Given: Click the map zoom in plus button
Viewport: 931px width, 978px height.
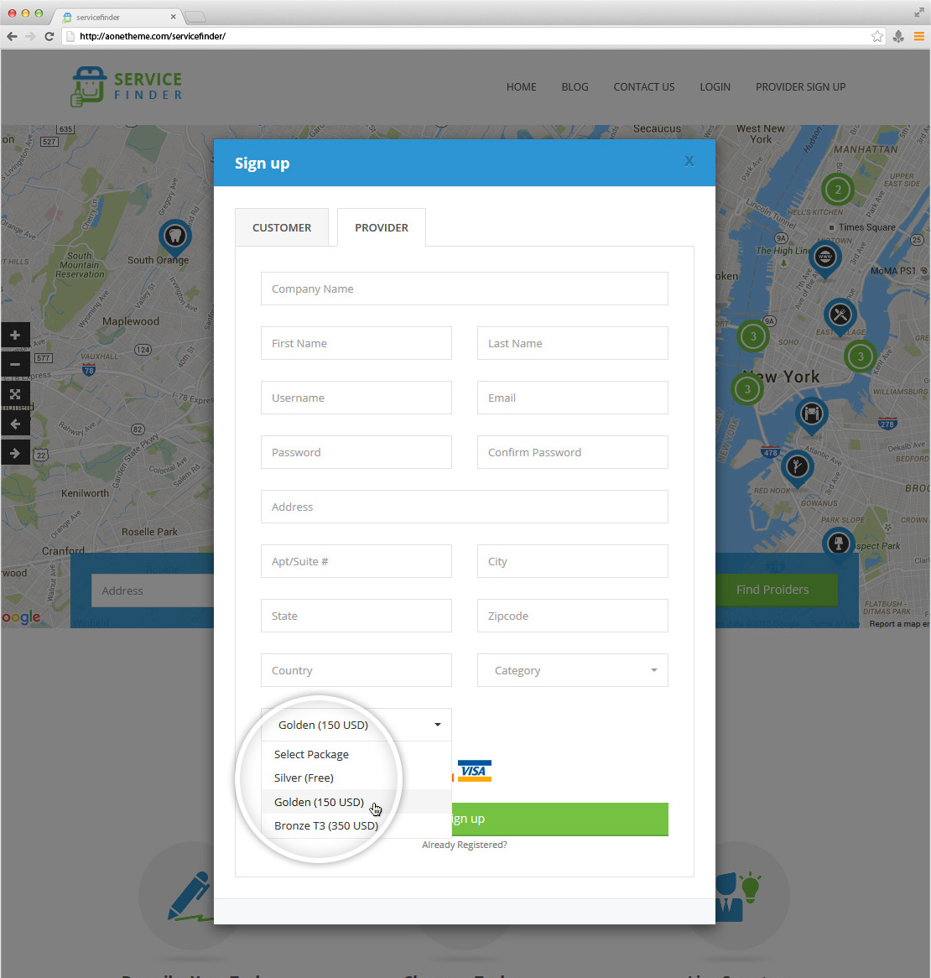Looking at the screenshot, I should click(15, 336).
